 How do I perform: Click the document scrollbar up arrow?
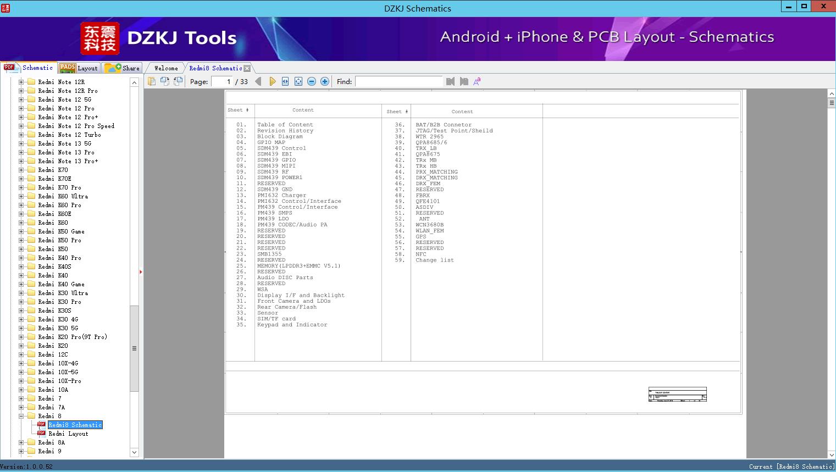(832, 93)
